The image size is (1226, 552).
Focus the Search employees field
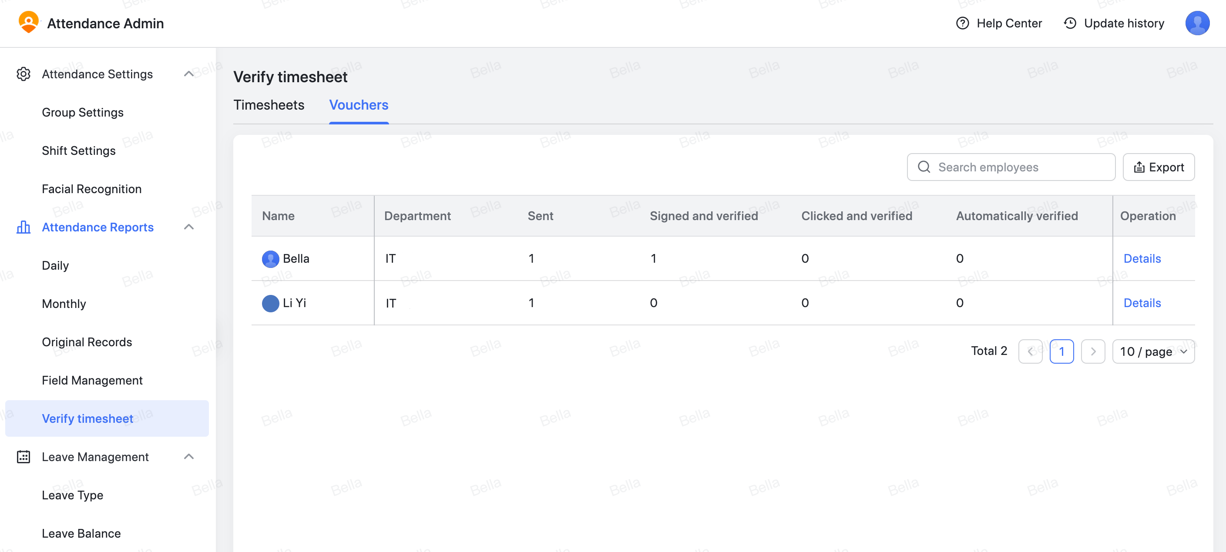[1011, 167]
